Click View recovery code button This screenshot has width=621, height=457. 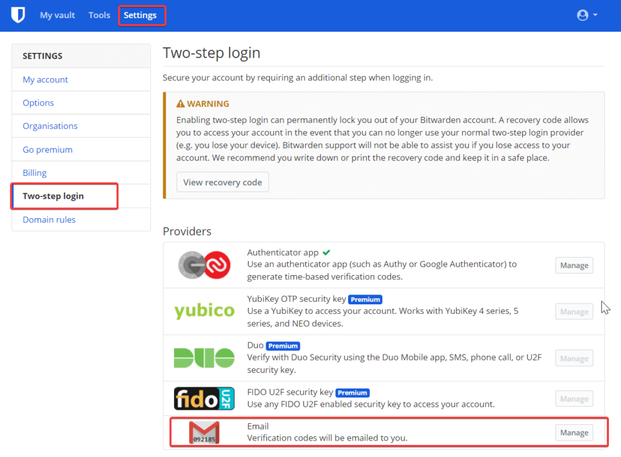click(x=223, y=182)
